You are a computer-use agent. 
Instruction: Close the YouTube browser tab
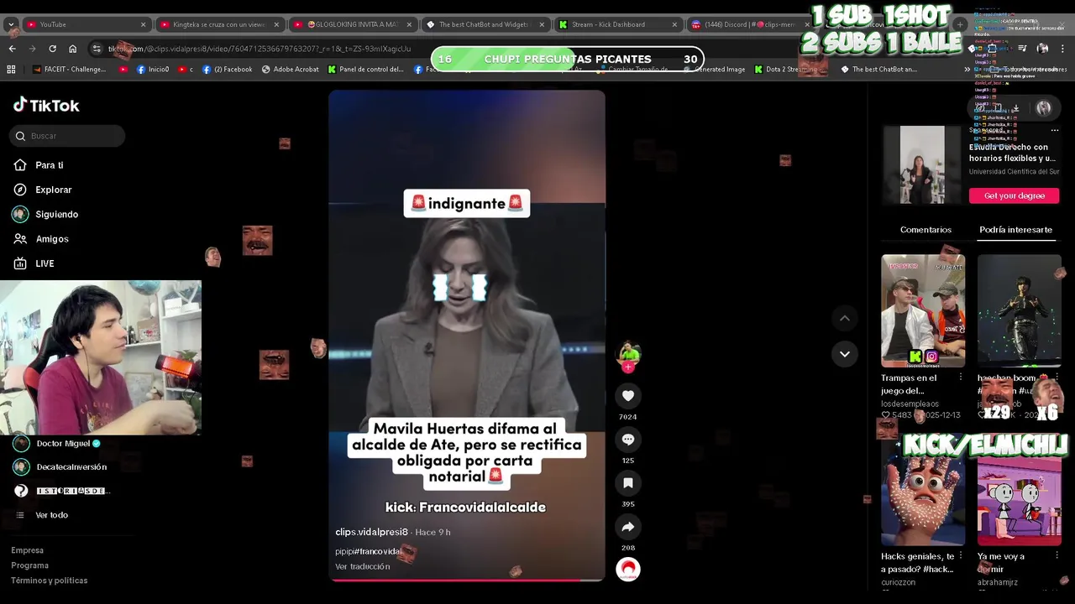(143, 24)
